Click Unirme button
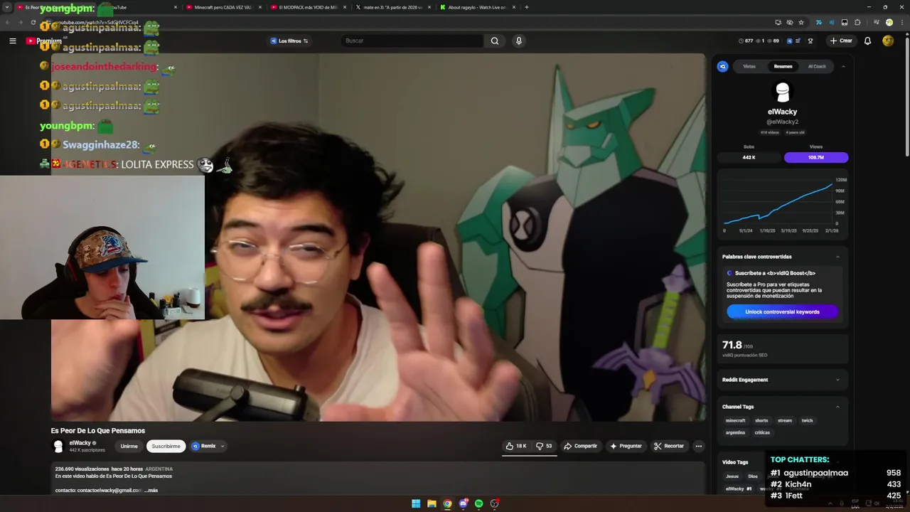The height and width of the screenshot is (512, 910). tap(129, 446)
